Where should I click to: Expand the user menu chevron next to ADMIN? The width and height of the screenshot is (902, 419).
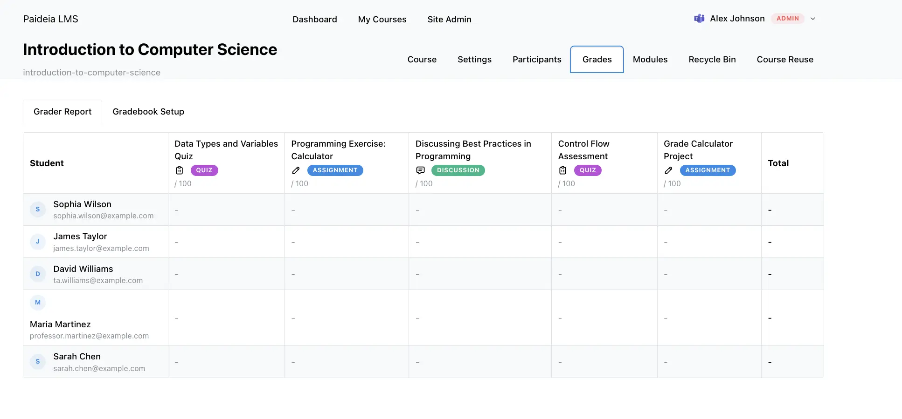813,19
